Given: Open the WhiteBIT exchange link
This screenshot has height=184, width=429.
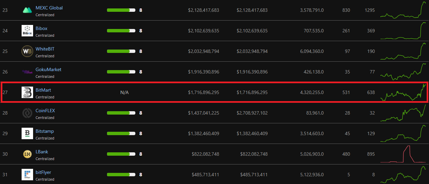Looking at the screenshot, I should [45, 49].
